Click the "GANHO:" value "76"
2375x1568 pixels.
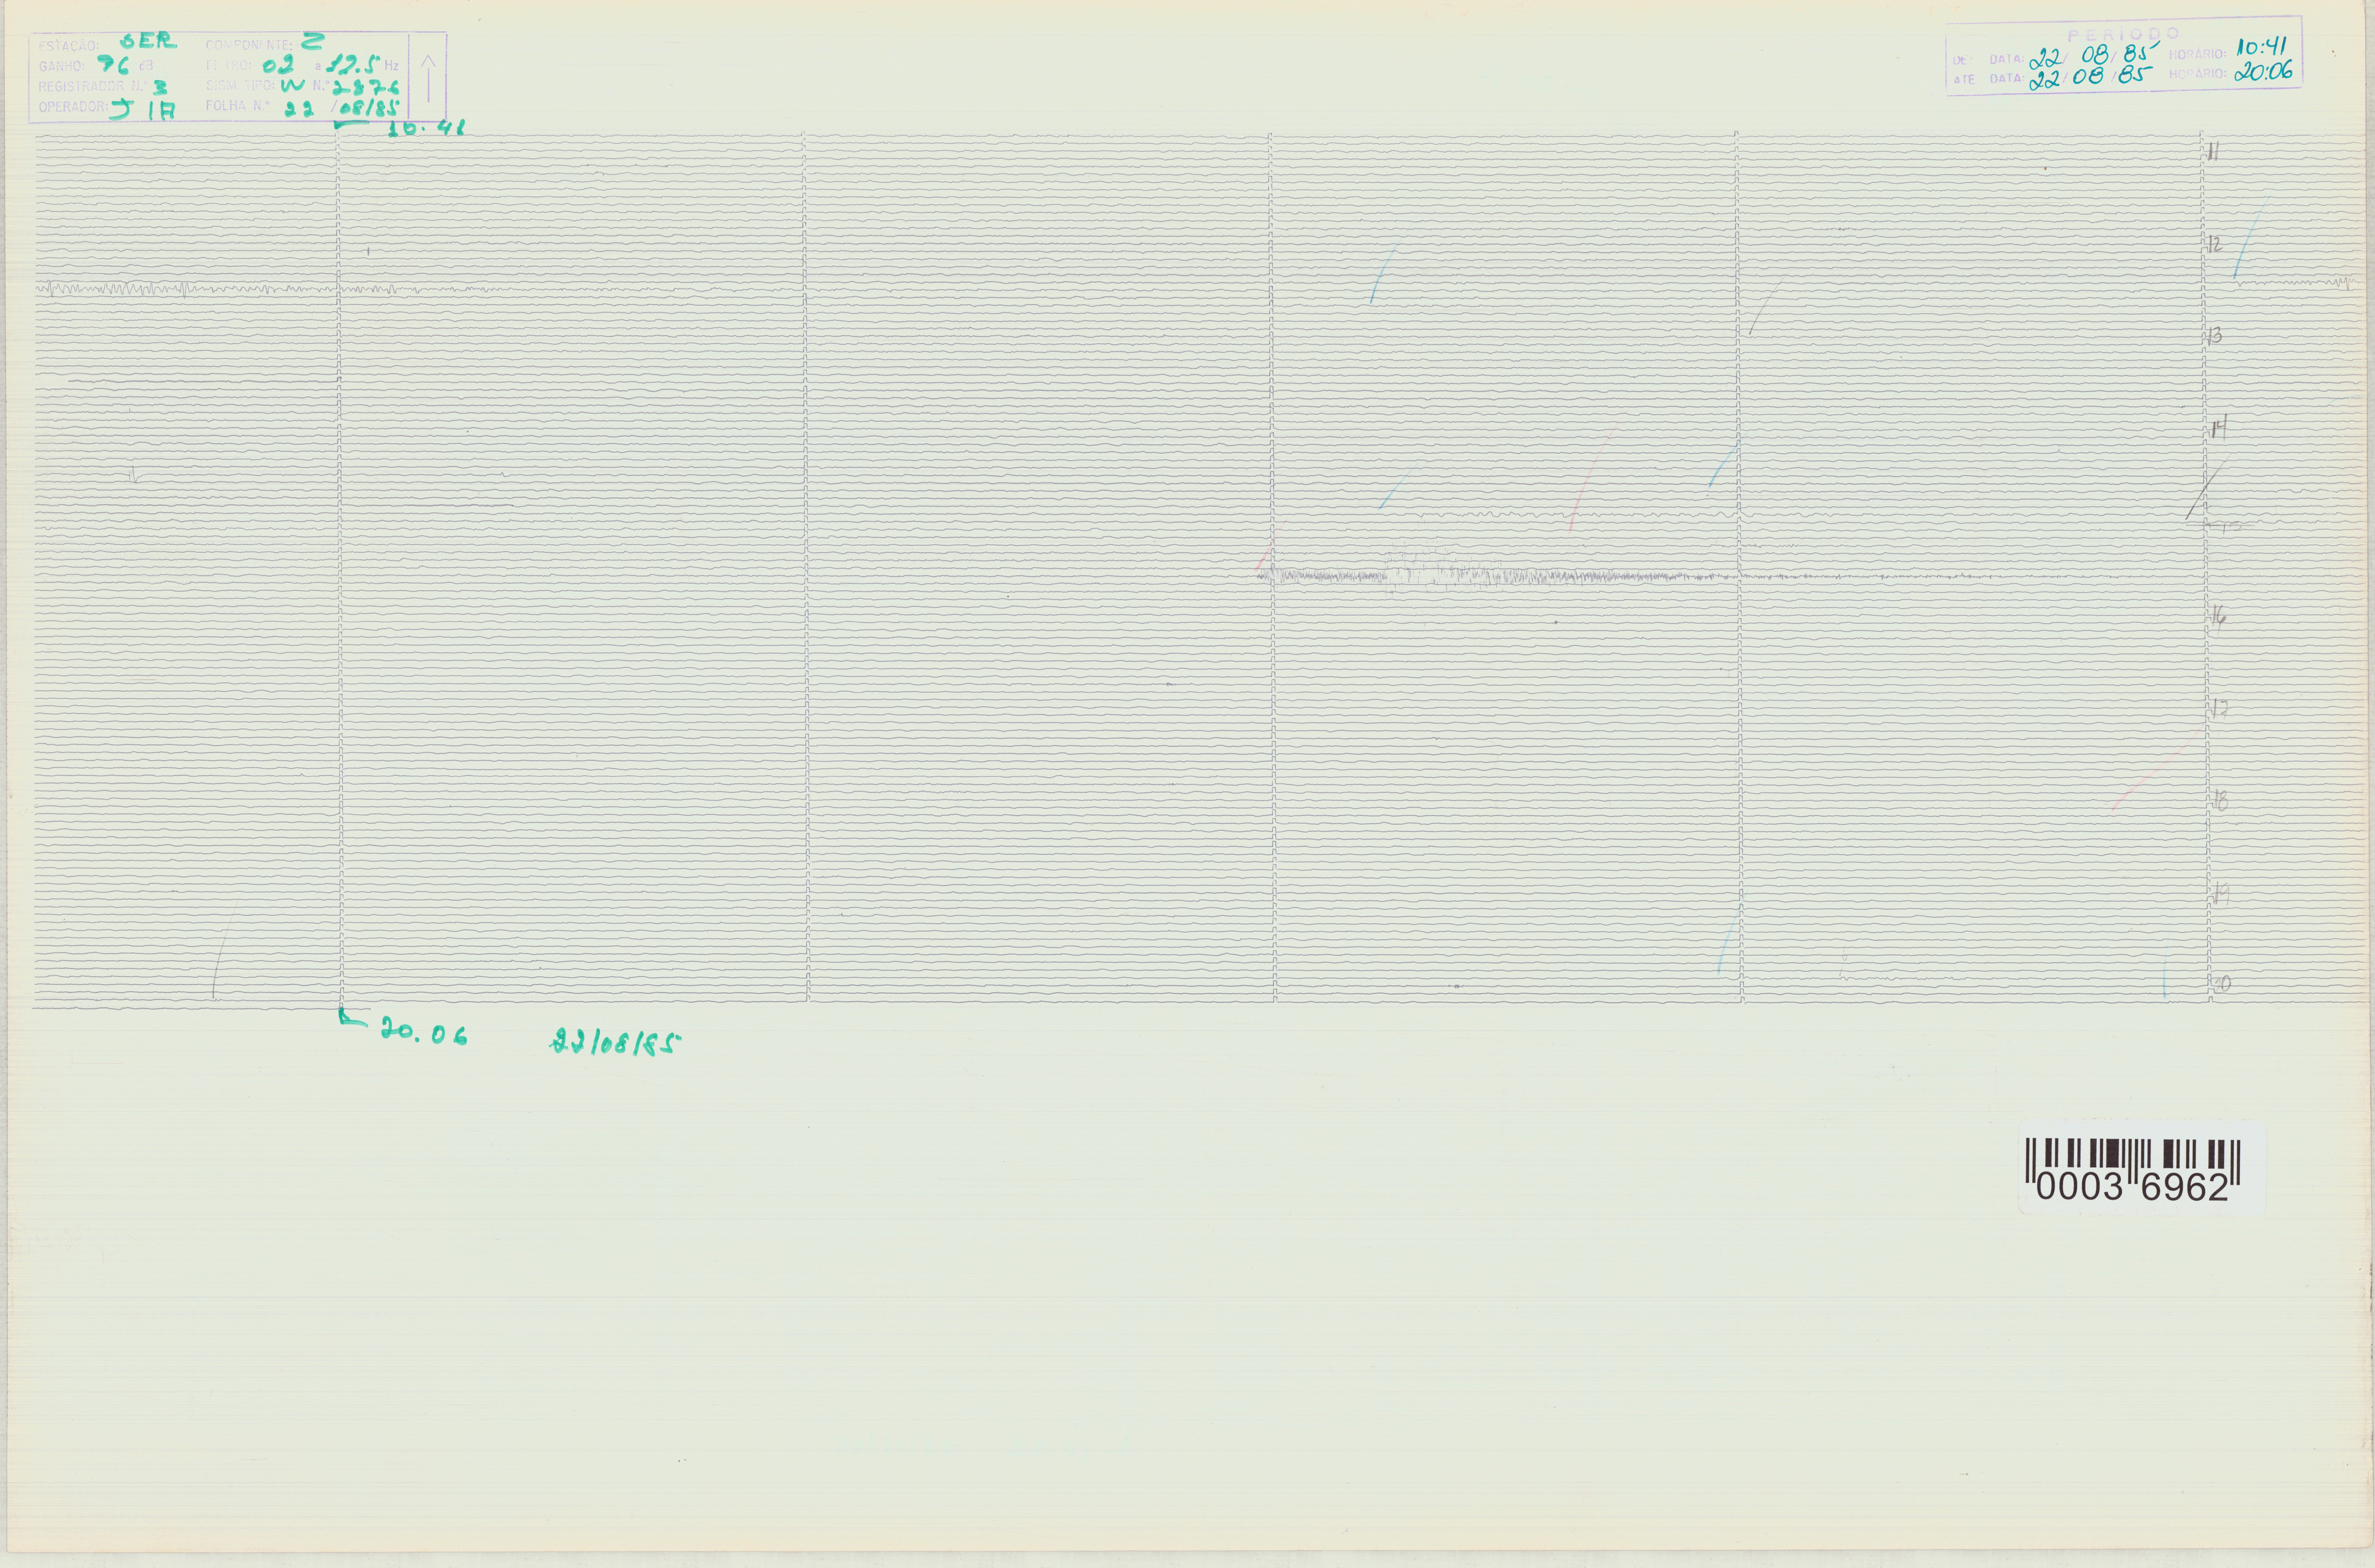tap(112, 65)
